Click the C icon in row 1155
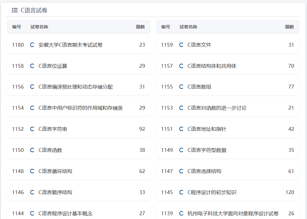This screenshot has height=219, width=307. (181, 87)
